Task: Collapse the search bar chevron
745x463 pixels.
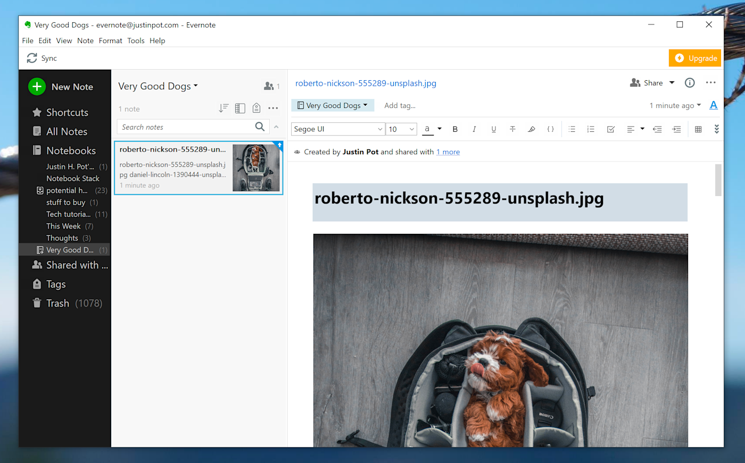Action: pos(276,127)
